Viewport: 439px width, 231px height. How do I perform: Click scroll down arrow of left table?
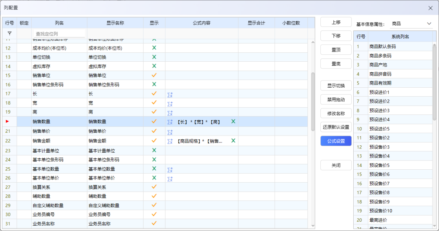(313, 225)
